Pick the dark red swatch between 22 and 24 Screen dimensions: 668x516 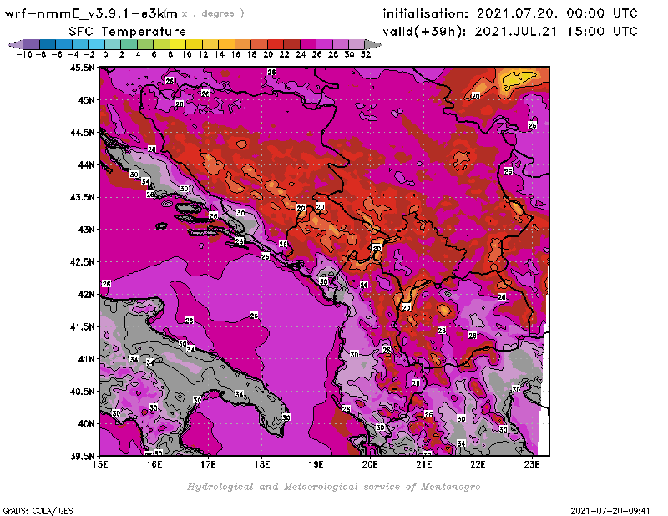(291, 44)
